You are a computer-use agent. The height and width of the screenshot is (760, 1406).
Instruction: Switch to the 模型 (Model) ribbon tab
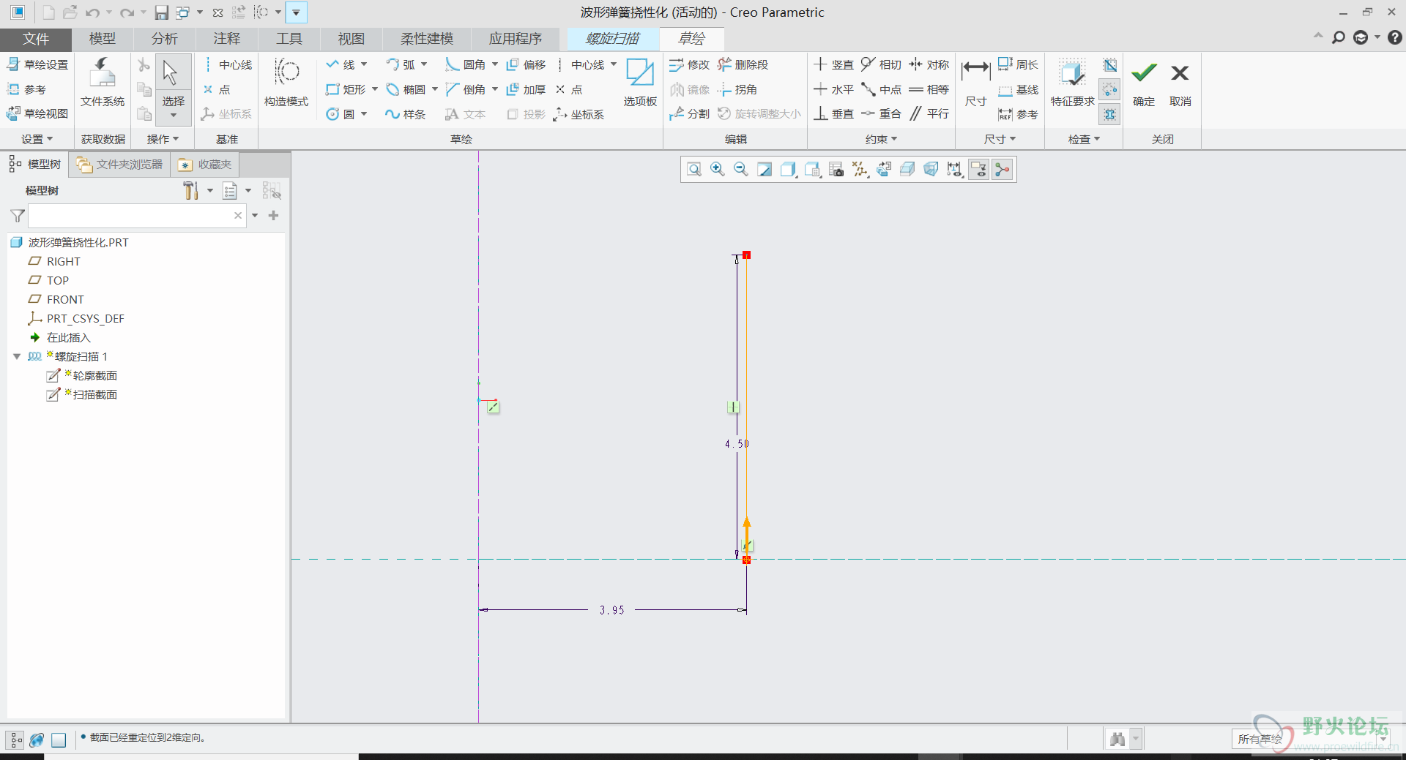click(x=103, y=39)
